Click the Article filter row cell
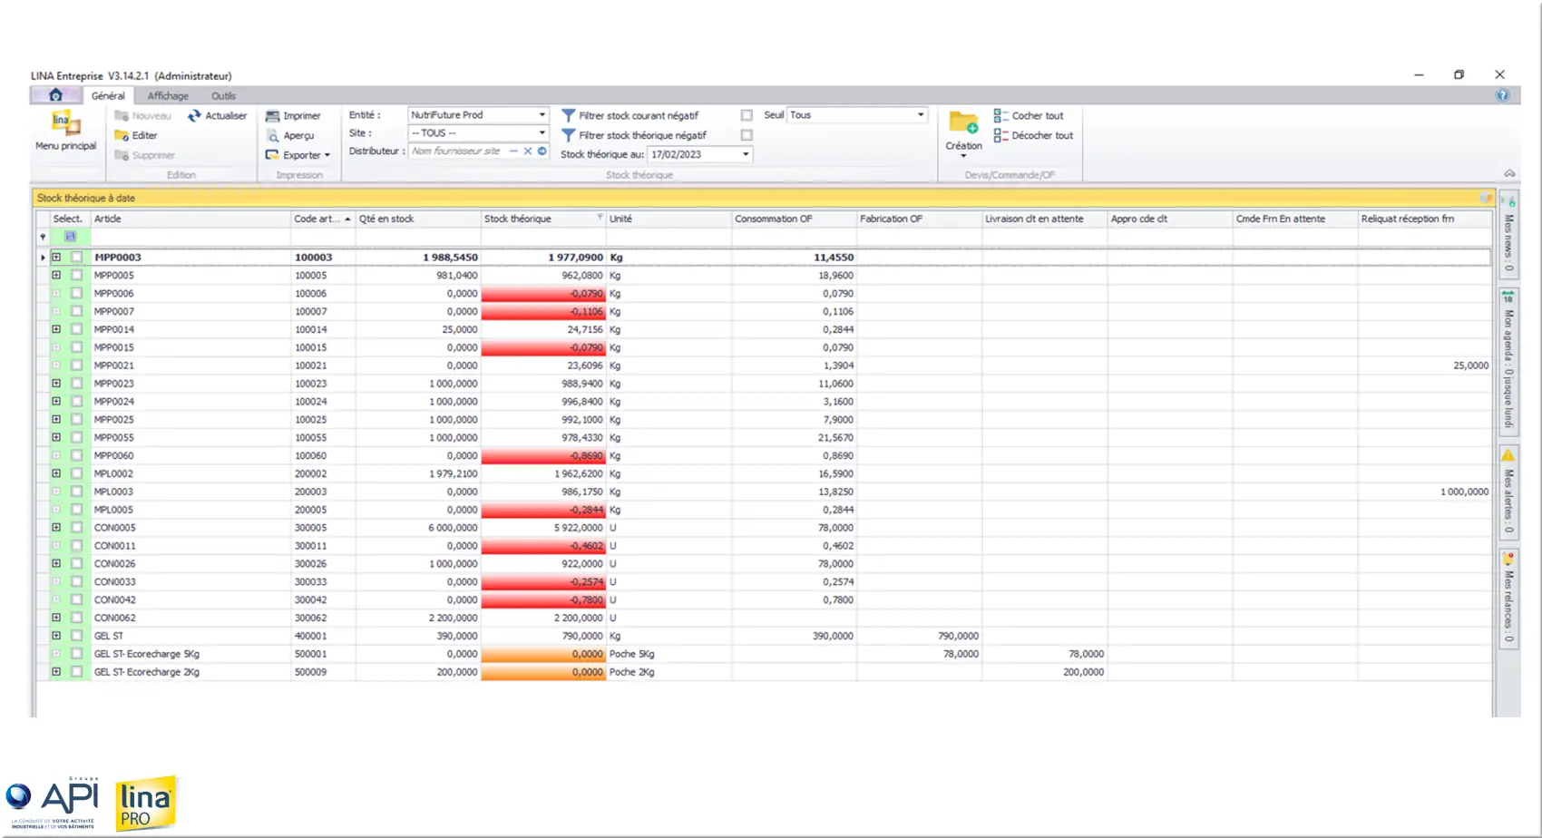This screenshot has width=1542, height=838. pyautogui.click(x=190, y=237)
